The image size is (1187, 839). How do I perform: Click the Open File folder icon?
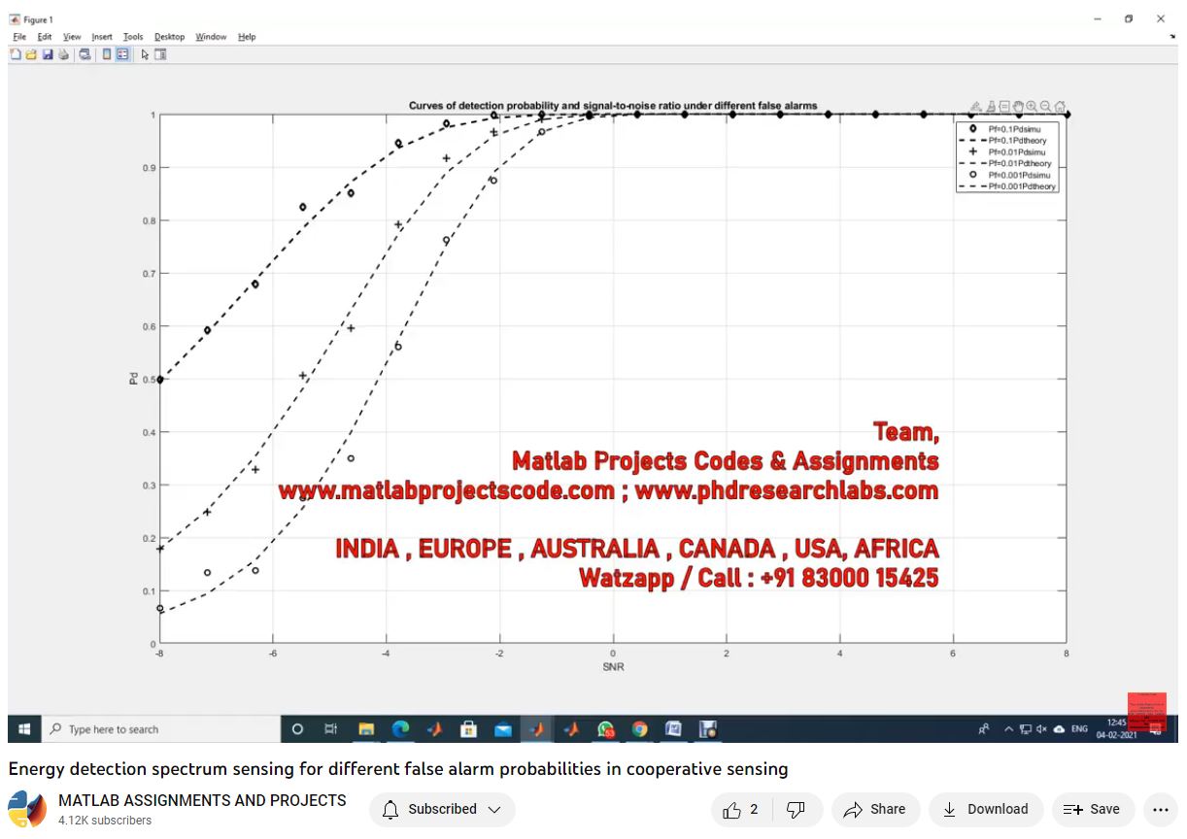pos(31,54)
